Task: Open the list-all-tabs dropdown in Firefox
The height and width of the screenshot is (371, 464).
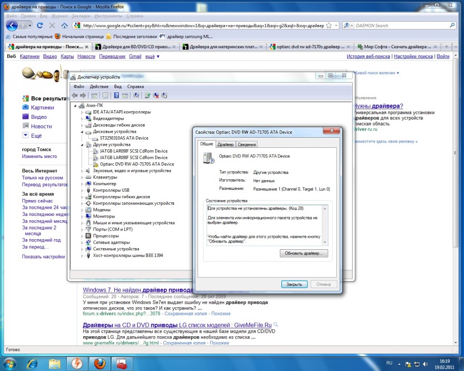Action: pos(456,47)
